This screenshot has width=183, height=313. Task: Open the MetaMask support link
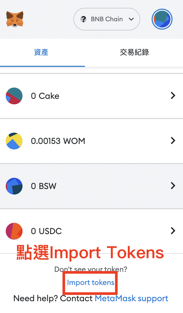tap(131, 299)
